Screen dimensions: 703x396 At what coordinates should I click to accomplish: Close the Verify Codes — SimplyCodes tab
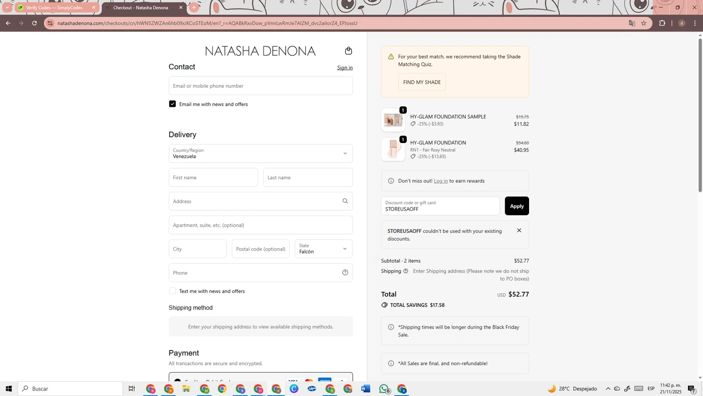click(93, 8)
